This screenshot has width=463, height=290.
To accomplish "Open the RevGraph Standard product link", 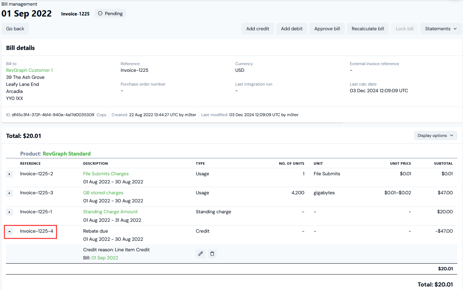I will pos(67,154).
